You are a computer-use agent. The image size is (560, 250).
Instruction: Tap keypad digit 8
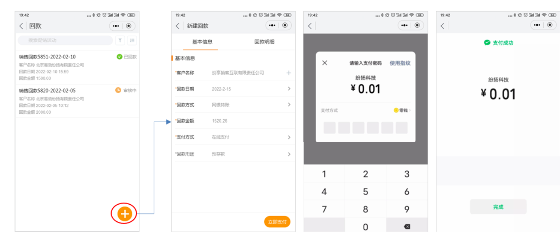click(x=365, y=209)
